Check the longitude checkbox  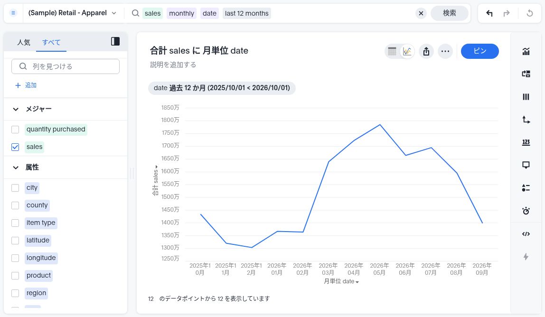(x=15, y=258)
